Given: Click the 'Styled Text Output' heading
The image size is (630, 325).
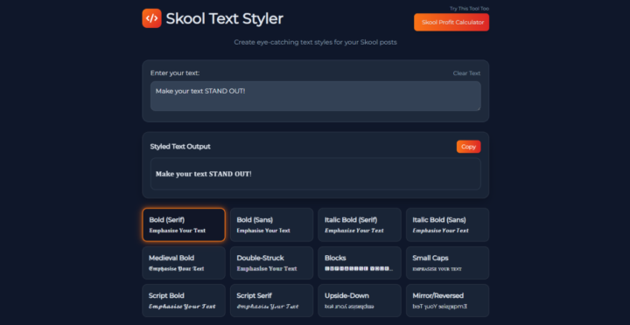Looking at the screenshot, I should 180,147.
